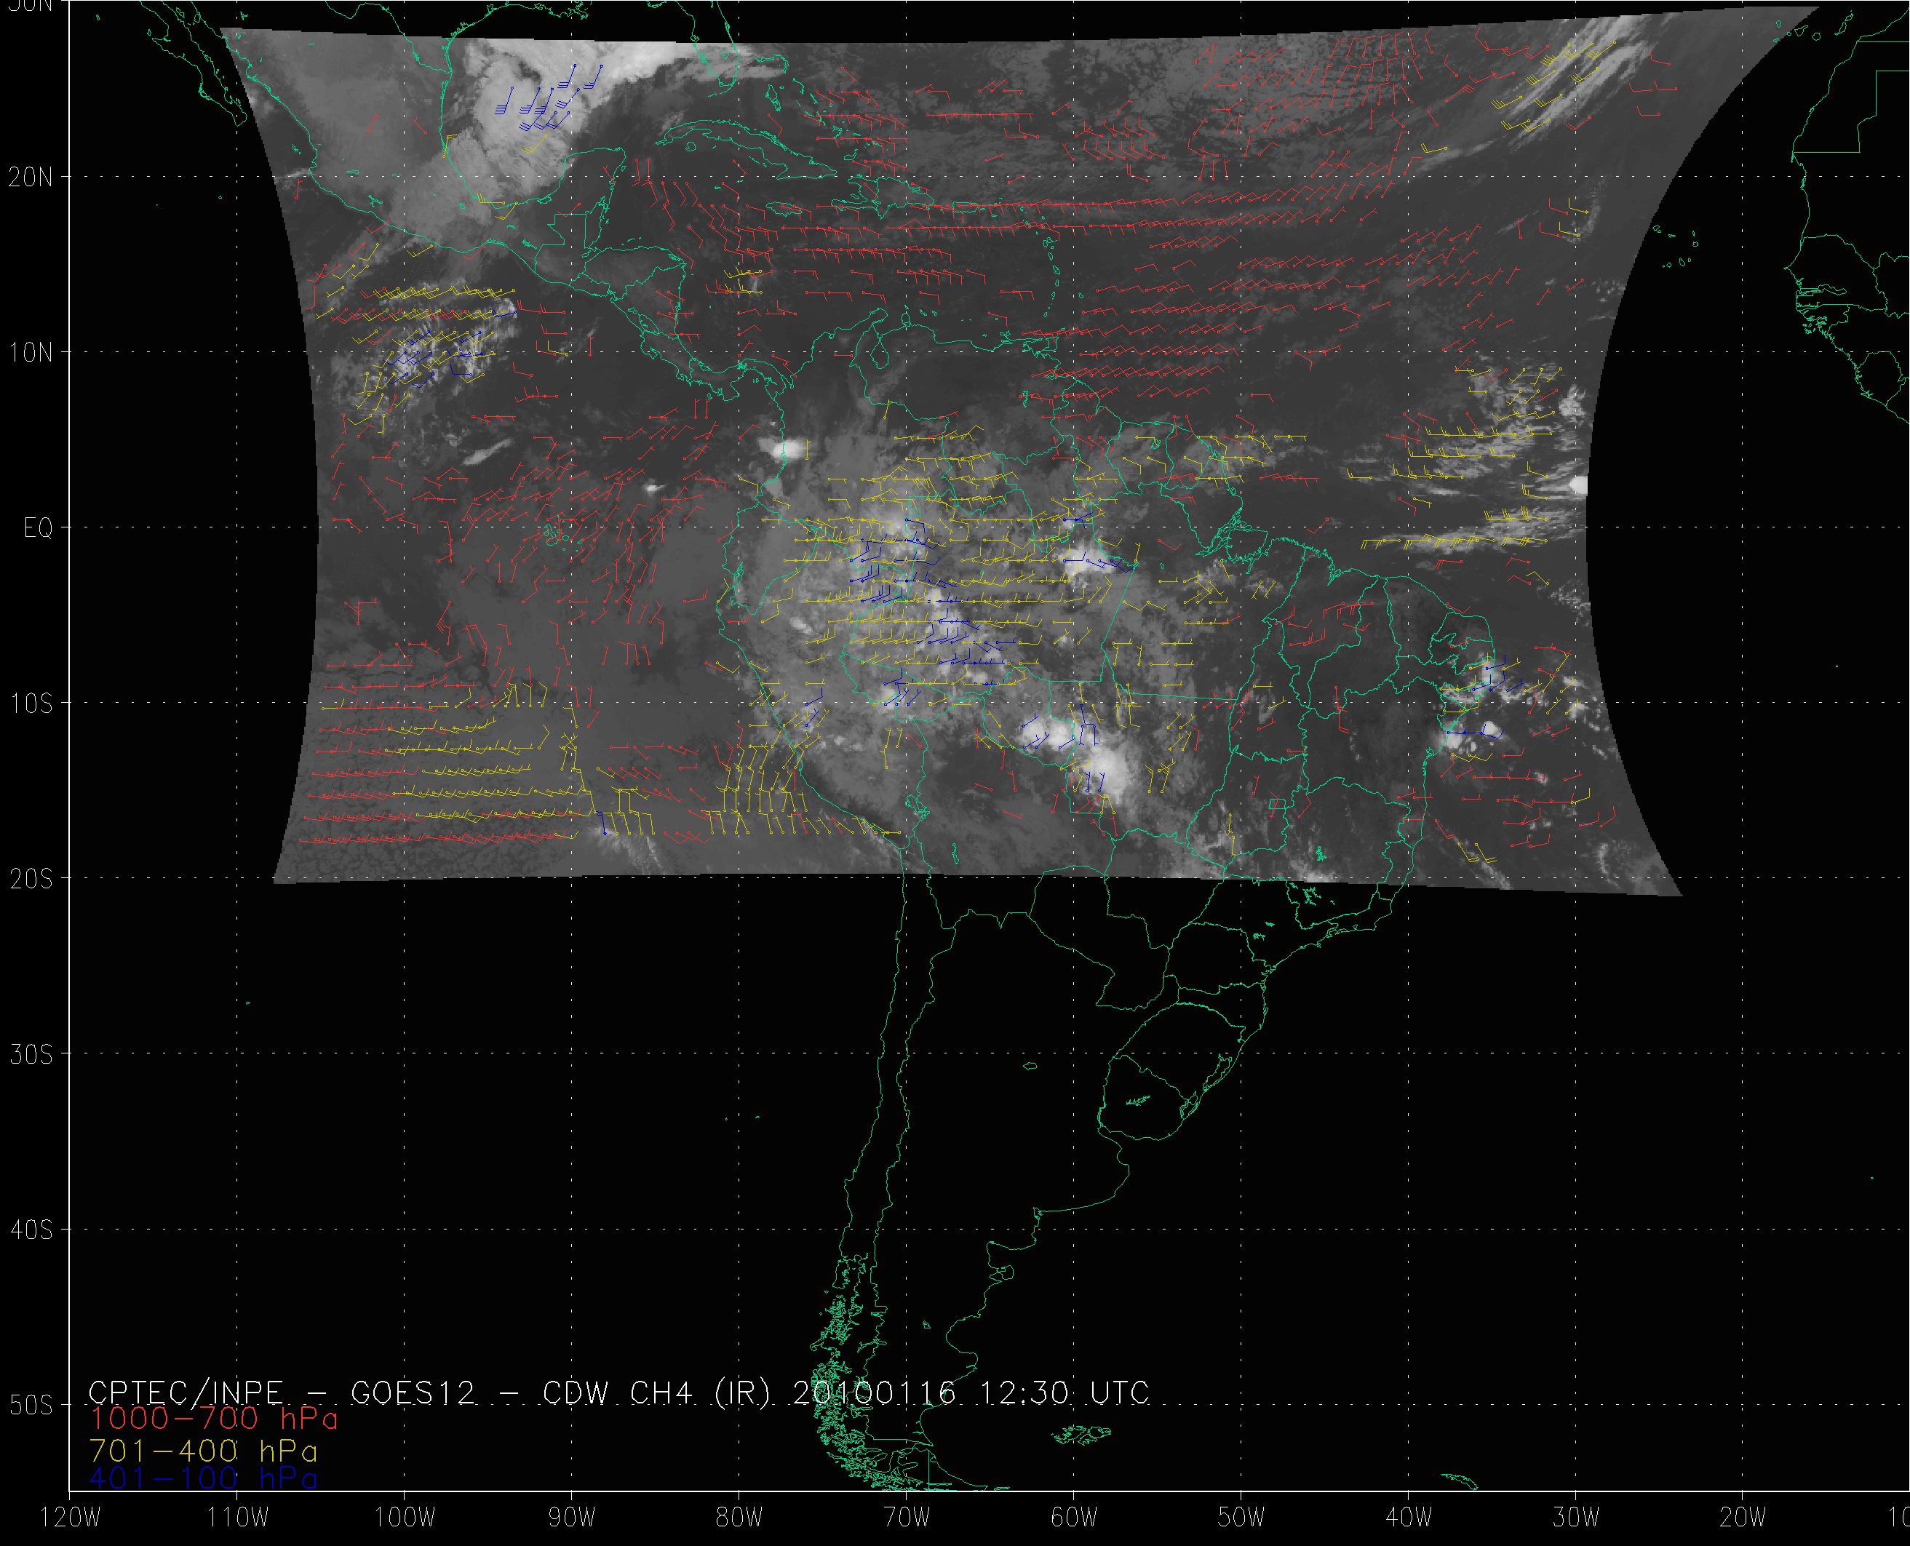The height and width of the screenshot is (1546, 1910).
Task: Click the 120W longitude axis label
Action: (71, 1518)
